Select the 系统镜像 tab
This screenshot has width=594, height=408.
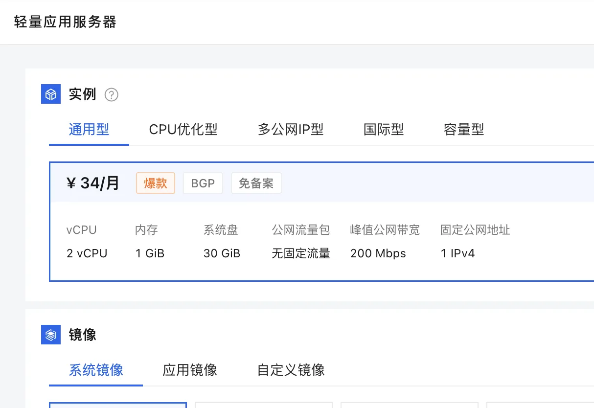coord(96,370)
